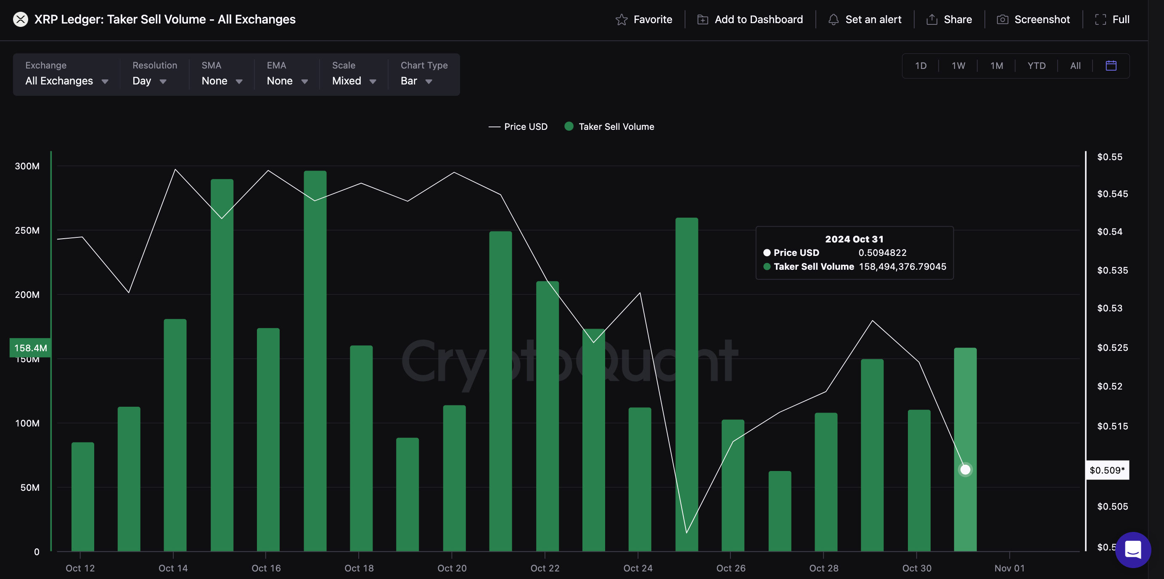Toggle Price USD legend series
This screenshot has width=1164, height=579.
[x=518, y=127]
